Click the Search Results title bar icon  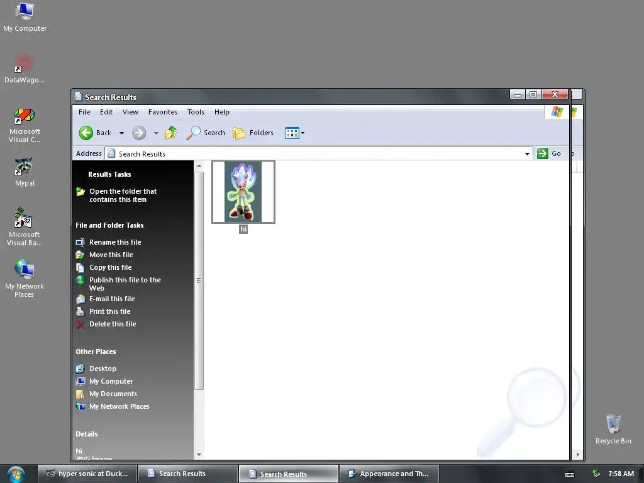[x=79, y=96]
